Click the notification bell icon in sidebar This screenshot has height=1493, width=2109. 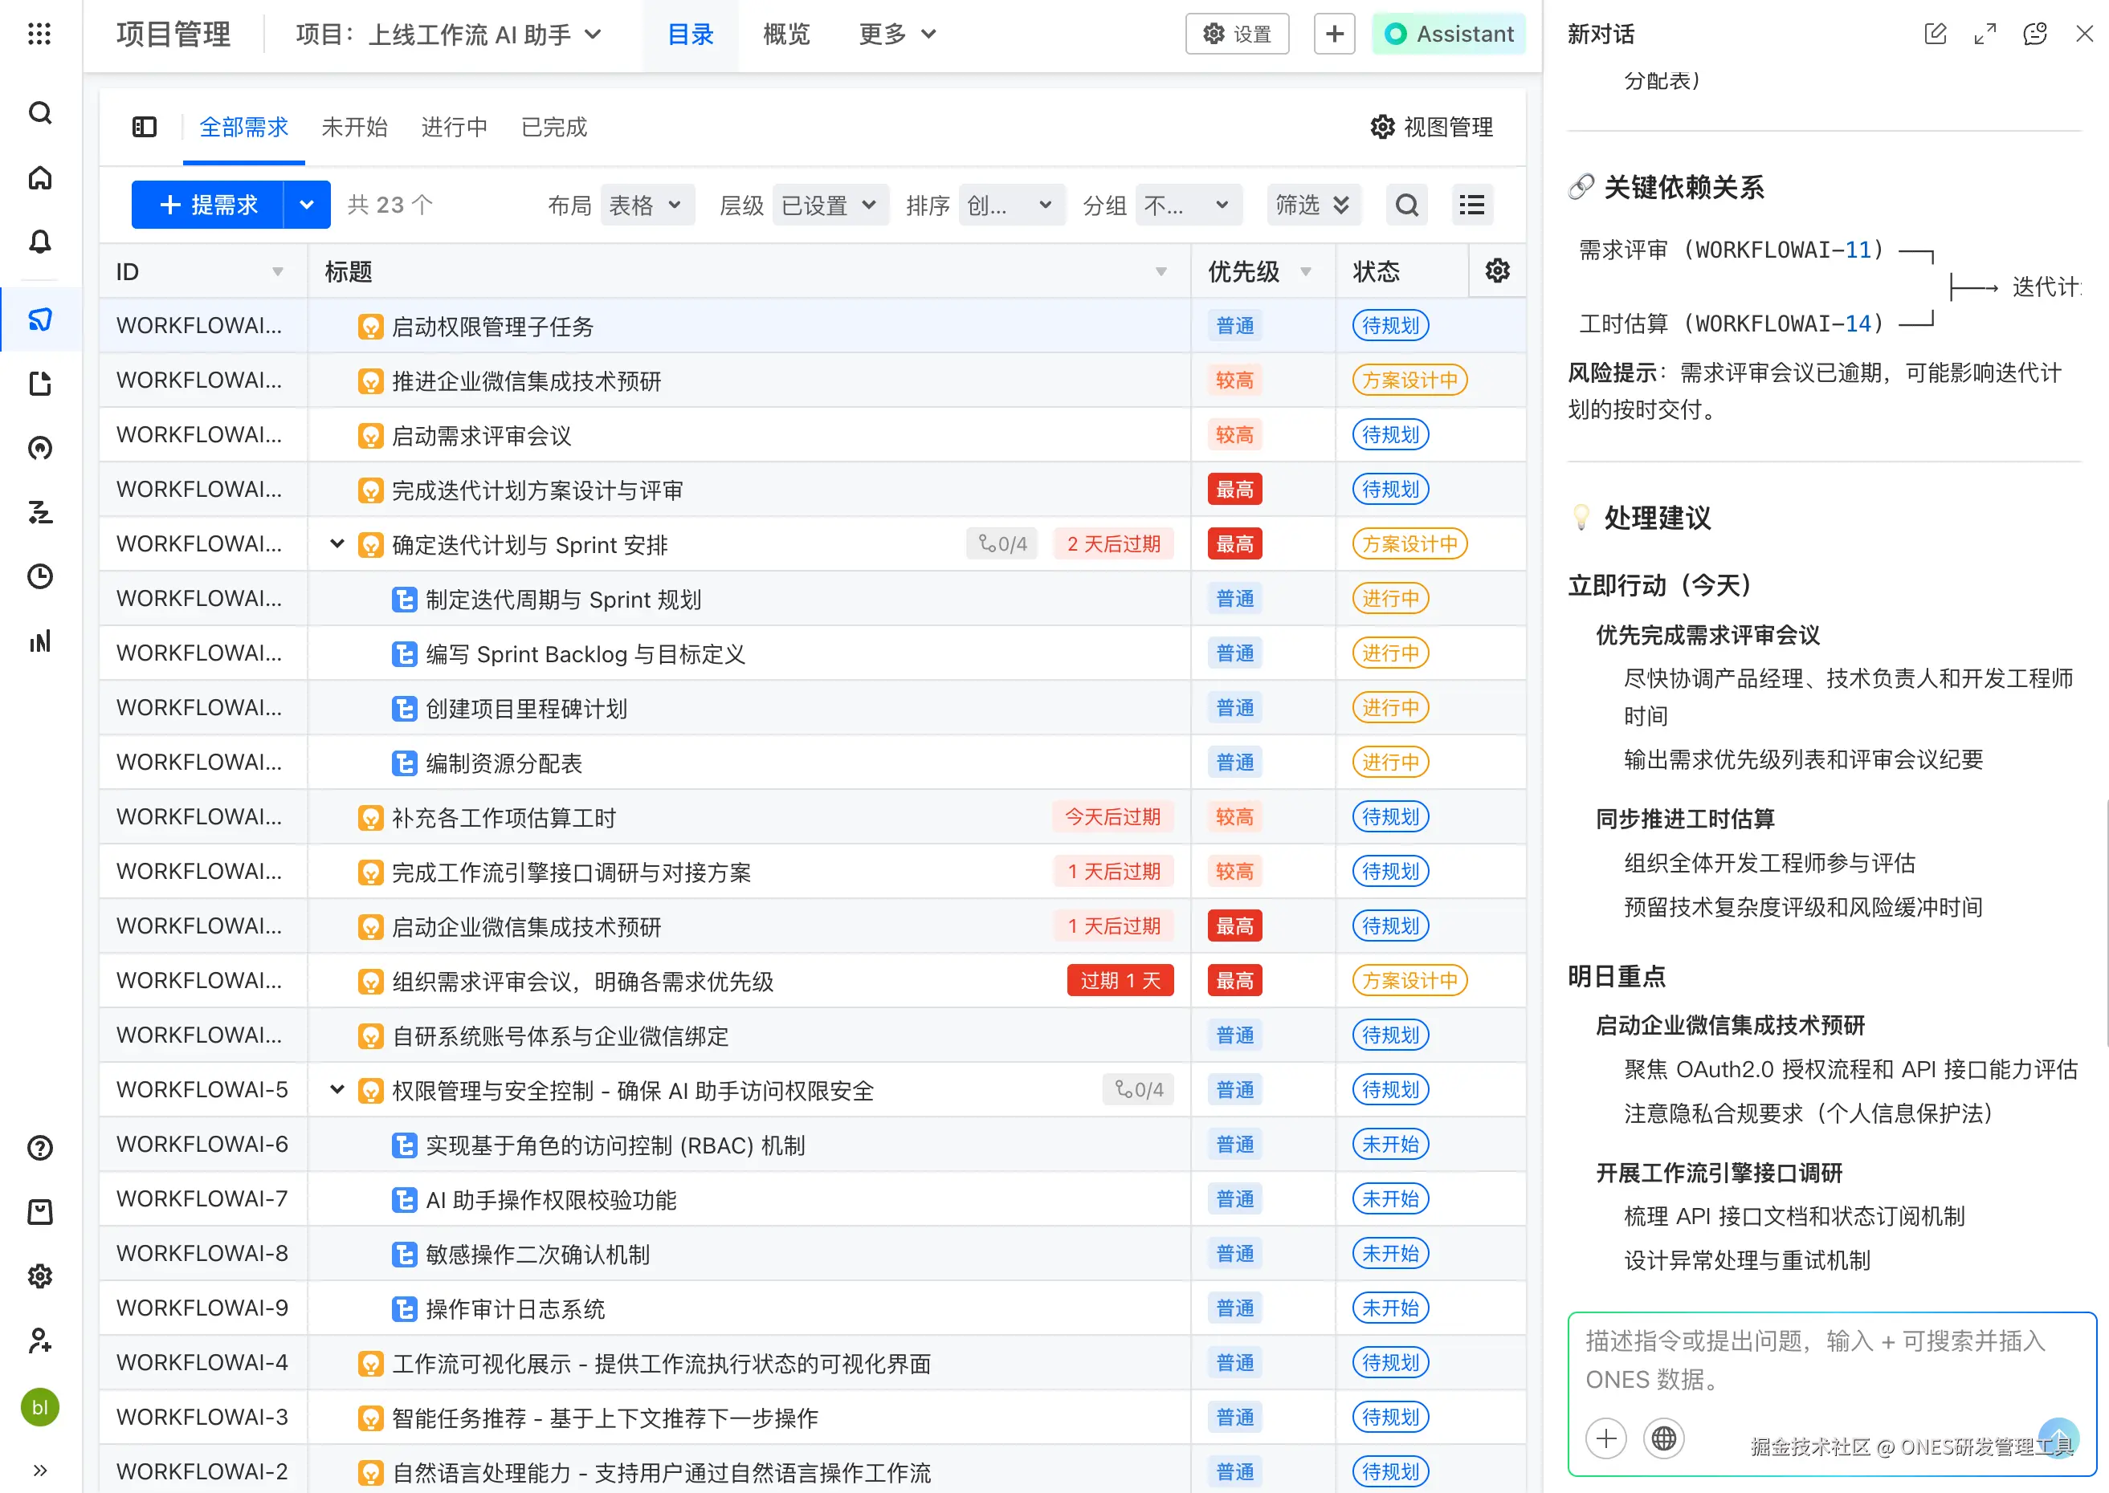coord(39,242)
